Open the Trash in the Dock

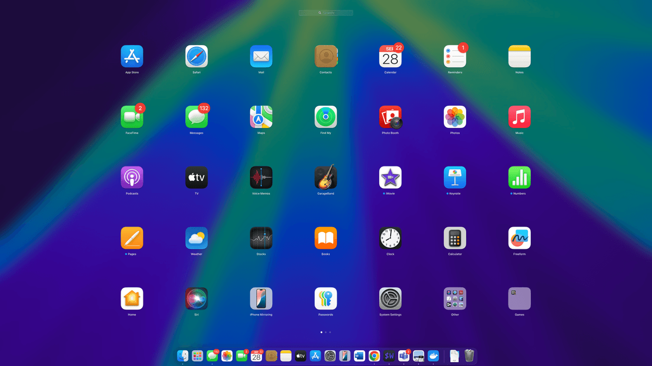click(469, 356)
